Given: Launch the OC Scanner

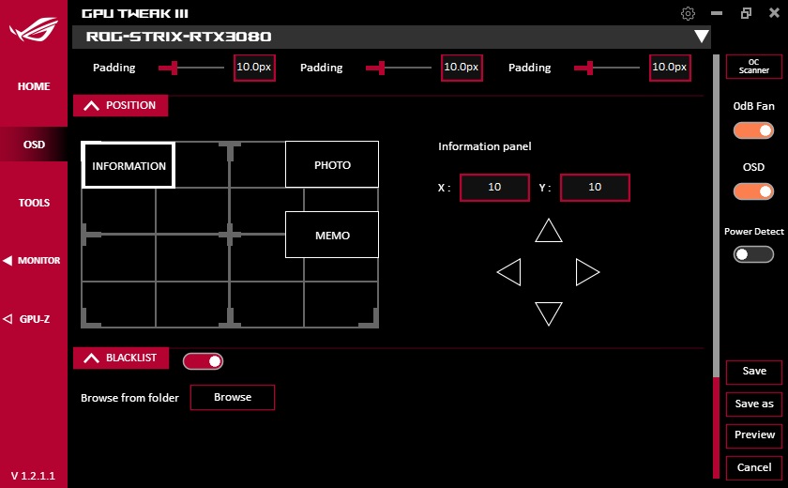Looking at the screenshot, I should pos(754,67).
